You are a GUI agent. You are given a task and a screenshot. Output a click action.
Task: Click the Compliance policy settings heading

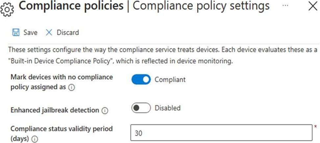pyautogui.click(x=201, y=7)
